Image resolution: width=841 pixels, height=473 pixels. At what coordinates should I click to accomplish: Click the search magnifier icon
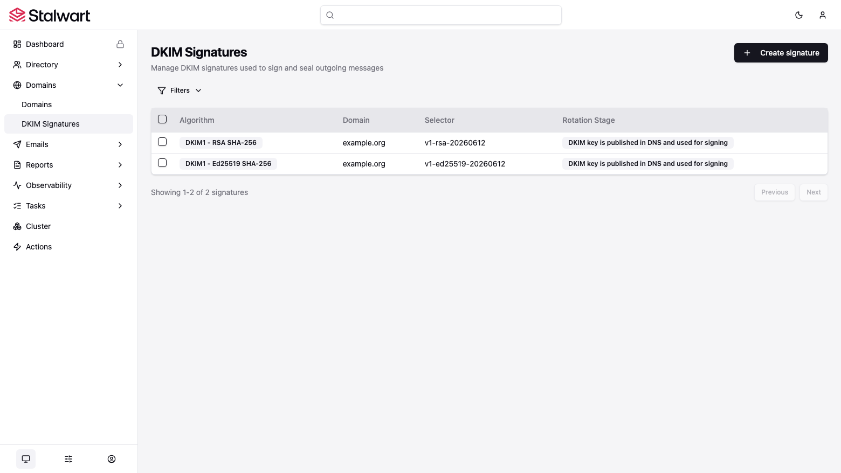pos(330,15)
